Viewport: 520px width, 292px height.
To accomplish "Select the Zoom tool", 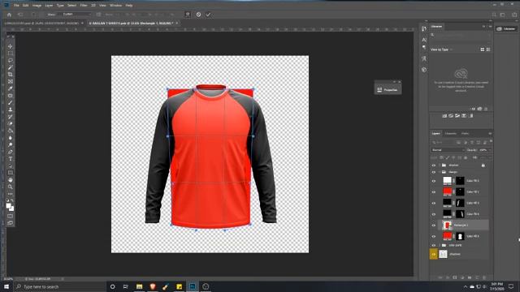I will [11, 187].
